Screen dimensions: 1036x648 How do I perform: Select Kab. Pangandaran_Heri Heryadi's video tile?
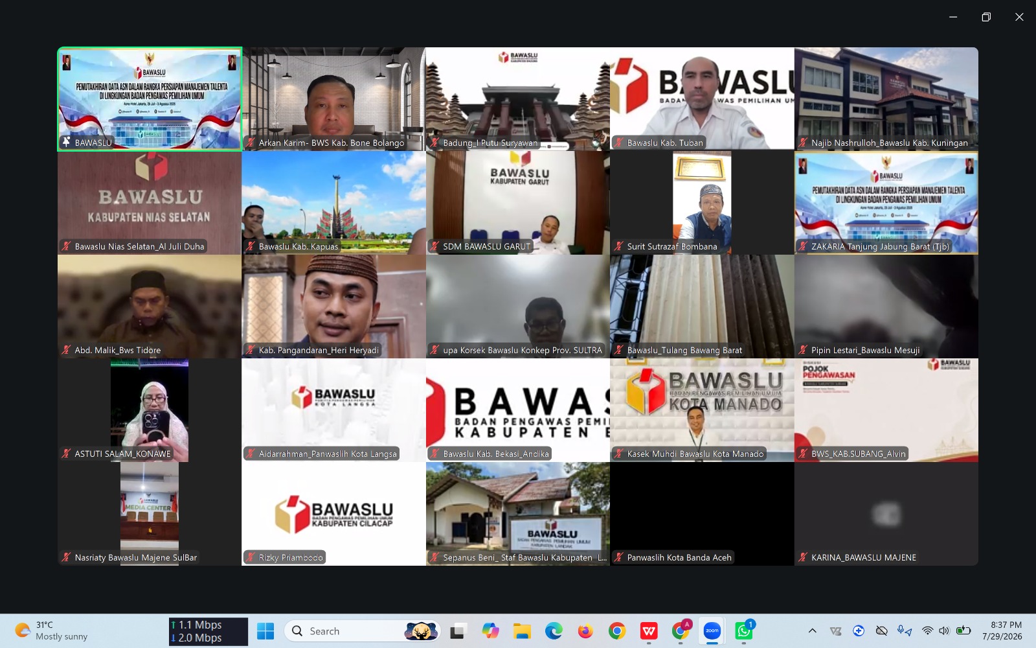click(x=334, y=307)
